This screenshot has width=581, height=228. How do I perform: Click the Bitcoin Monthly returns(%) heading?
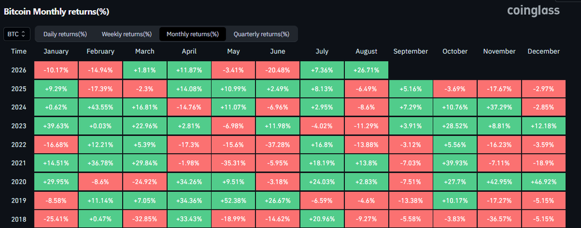click(56, 11)
